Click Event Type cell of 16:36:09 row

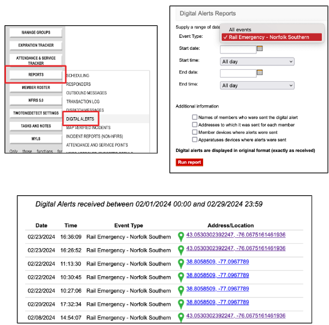(129, 237)
